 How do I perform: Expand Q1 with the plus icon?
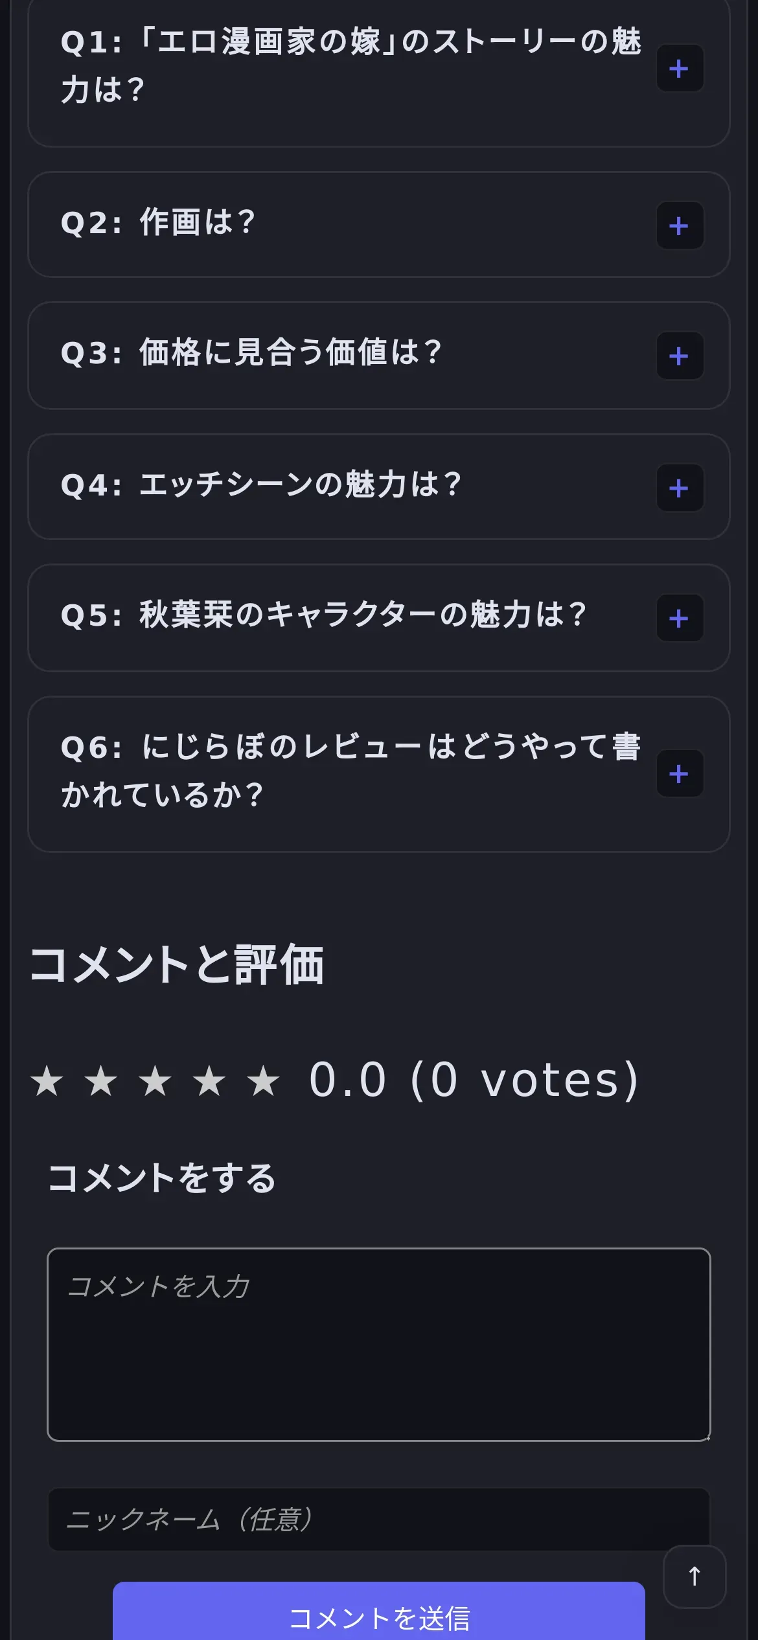(680, 68)
